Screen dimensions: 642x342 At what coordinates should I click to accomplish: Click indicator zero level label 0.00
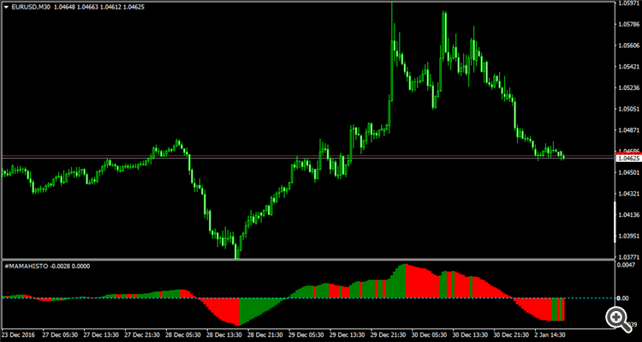[623, 298]
